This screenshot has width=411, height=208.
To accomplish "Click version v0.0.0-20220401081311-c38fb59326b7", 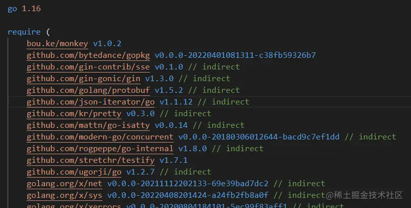I will pos(235,55).
